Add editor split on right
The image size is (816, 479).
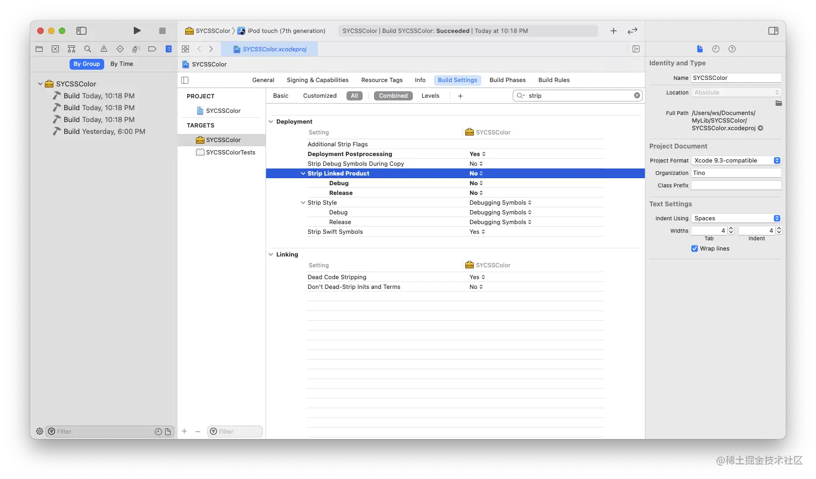[x=636, y=49]
